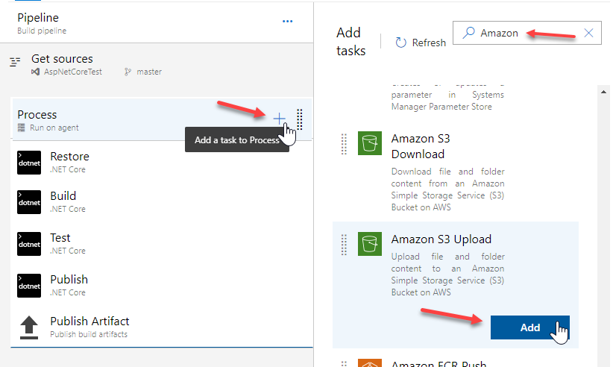Refresh the task list
The image size is (613, 367).
tap(421, 43)
